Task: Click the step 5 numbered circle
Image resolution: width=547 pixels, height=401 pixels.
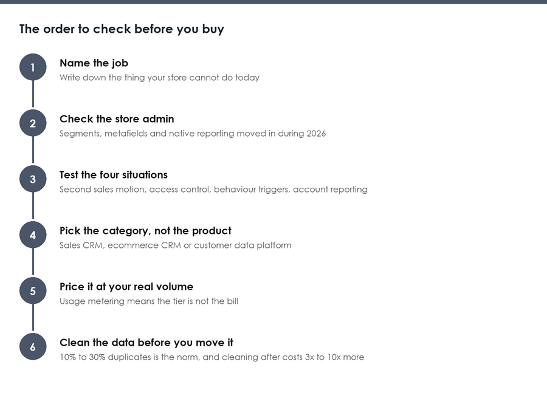Action: click(33, 291)
